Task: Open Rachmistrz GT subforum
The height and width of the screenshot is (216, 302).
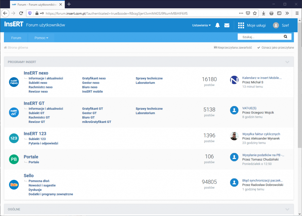Action: [39, 118]
